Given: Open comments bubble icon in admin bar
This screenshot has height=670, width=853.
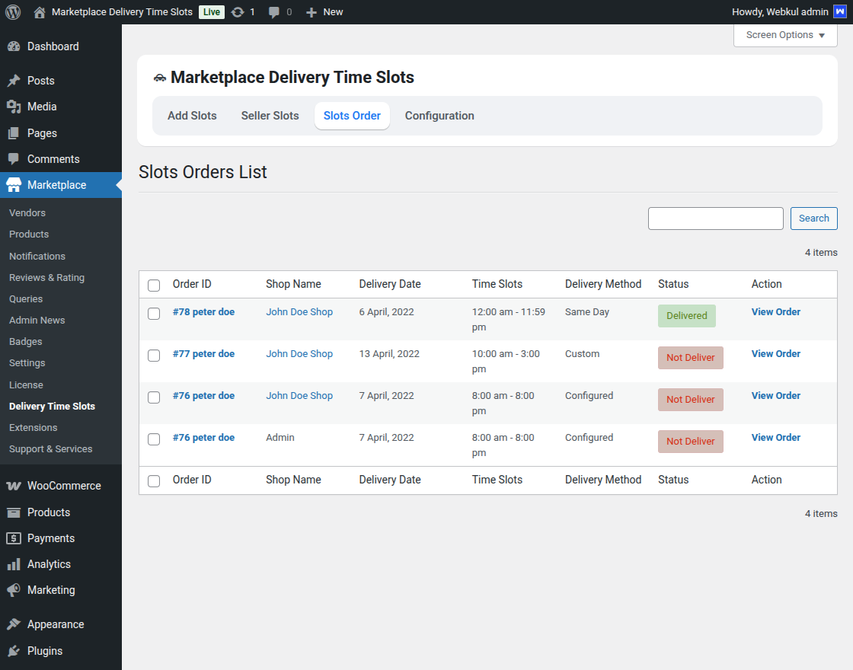Looking at the screenshot, I should [274, 12].
